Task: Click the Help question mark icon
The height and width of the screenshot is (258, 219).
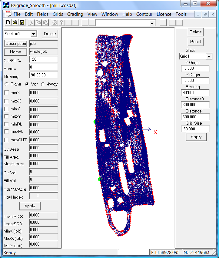Action: tap(61, 23)
